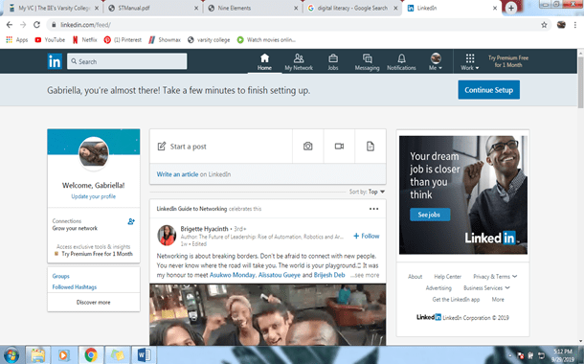Click the LinkedIn logo in the header

point(55,61)
